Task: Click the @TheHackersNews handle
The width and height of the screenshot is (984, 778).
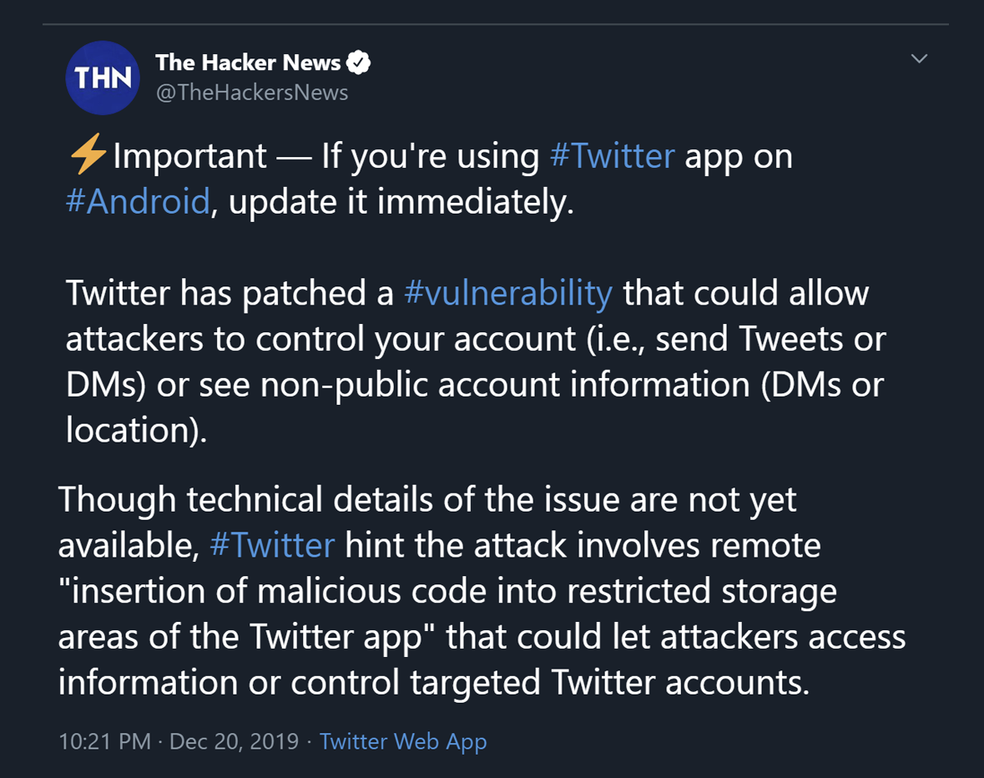Action: click(x=252, y=92)
